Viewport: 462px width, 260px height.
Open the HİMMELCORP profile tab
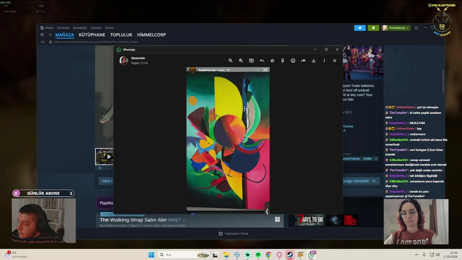point(152,35)
